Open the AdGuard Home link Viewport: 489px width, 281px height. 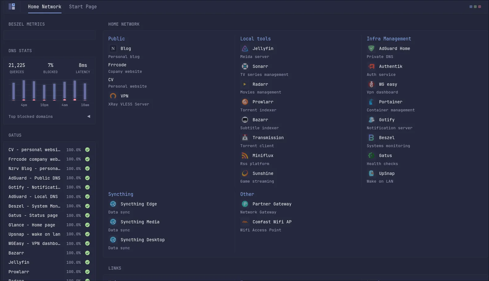click(x=394, y=48)
